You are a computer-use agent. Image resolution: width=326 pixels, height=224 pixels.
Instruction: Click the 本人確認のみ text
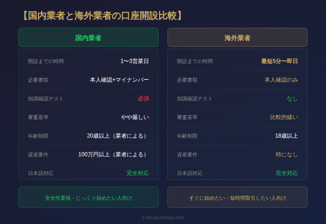pos(281,80)
